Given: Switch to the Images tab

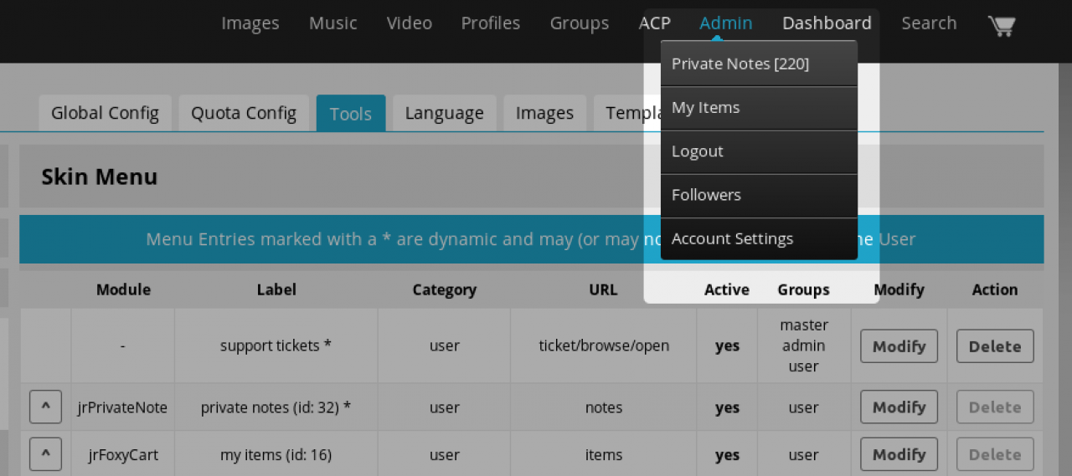Looking at the screenshot, I should [544, 113].
